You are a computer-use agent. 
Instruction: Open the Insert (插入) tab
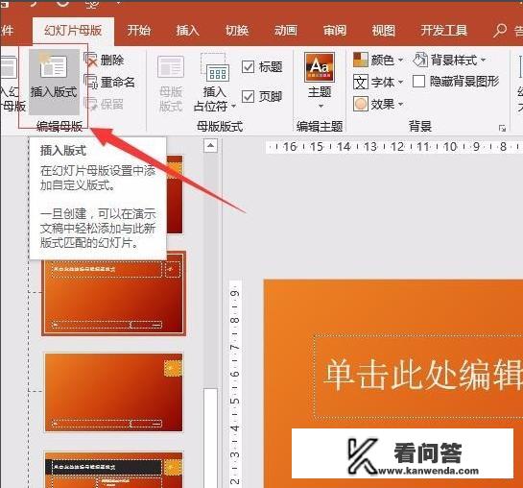[188, 31]
